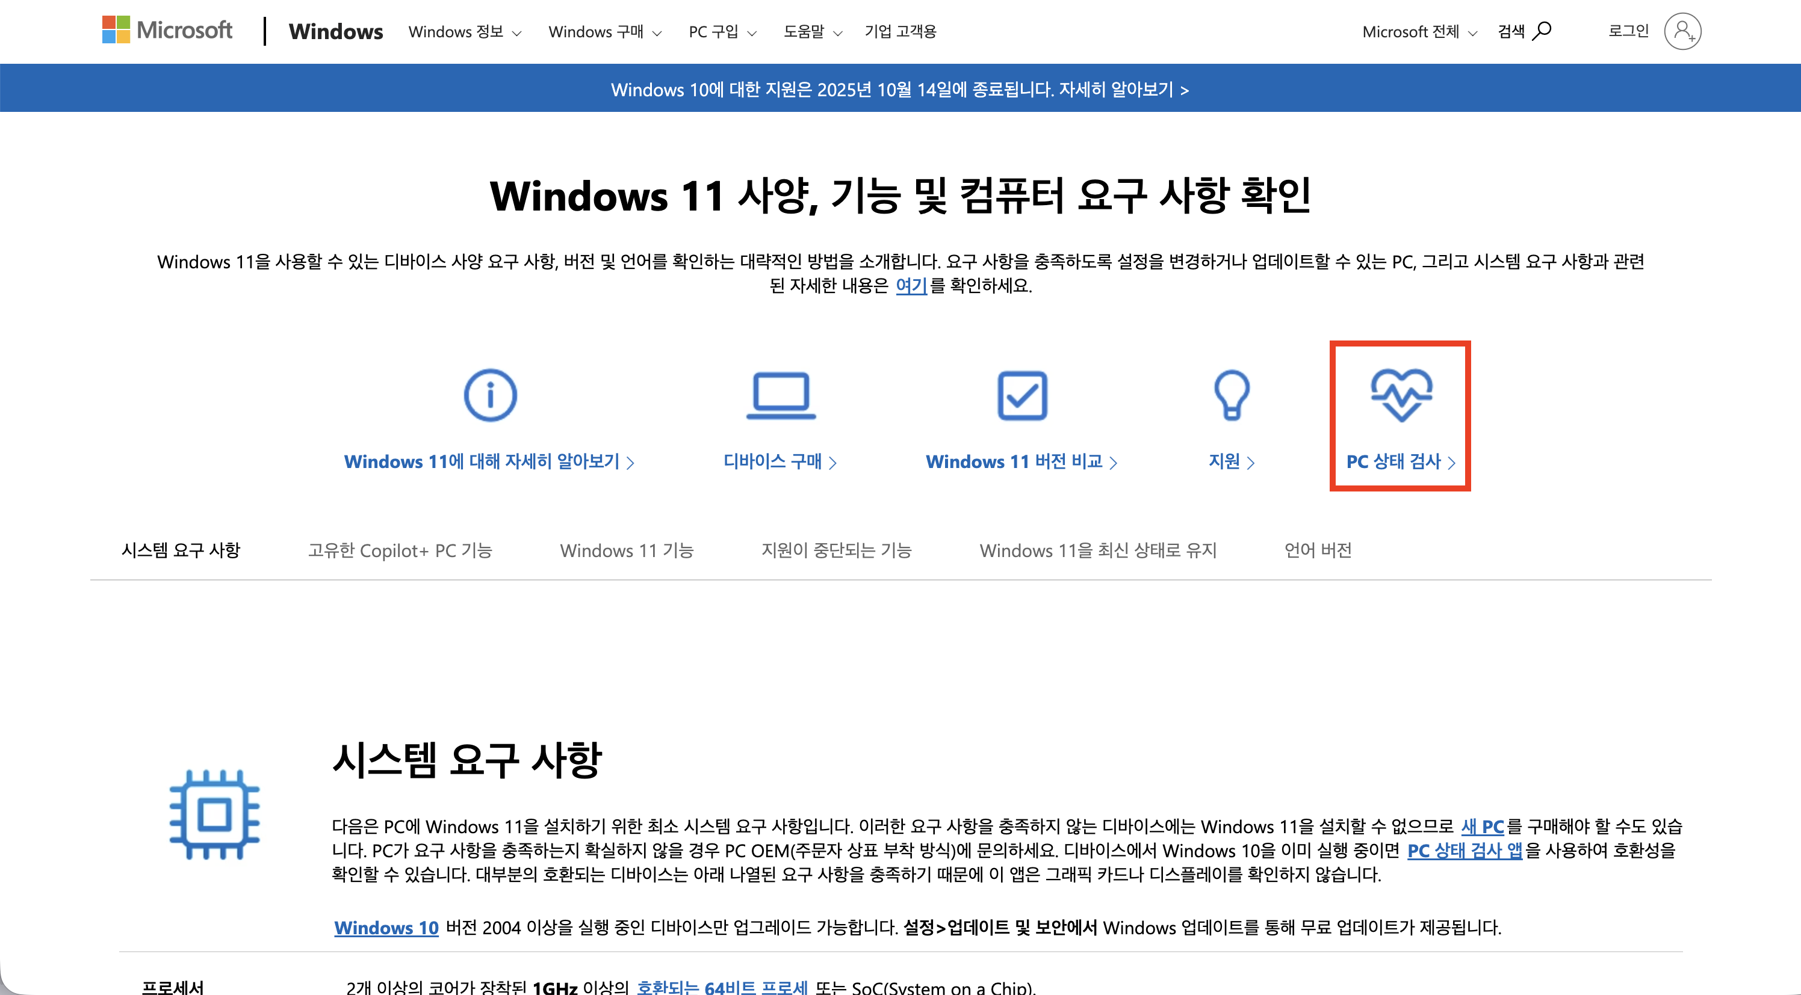Open the 지원 link
This screenshot has width=1801, height=995.
(x=1232, y=461)
